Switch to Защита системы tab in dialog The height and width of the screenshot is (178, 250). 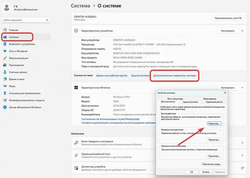[190, 102]
